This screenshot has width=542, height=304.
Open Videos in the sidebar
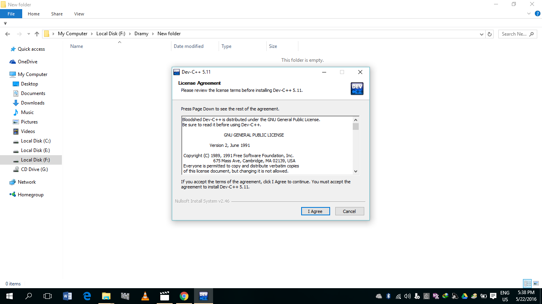click(28, 131)
